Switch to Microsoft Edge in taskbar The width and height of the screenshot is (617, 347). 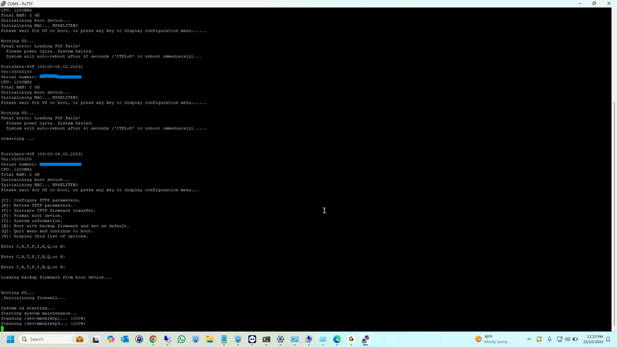pos(337,339)
